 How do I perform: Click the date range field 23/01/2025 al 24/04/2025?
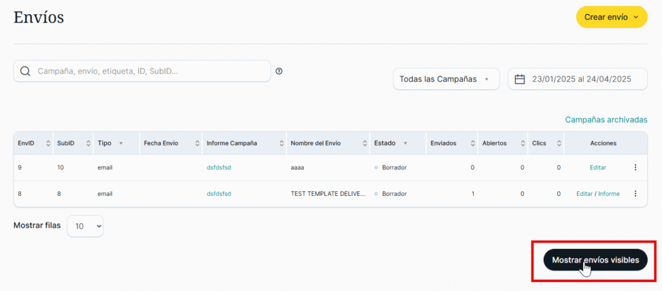point(579,79)
